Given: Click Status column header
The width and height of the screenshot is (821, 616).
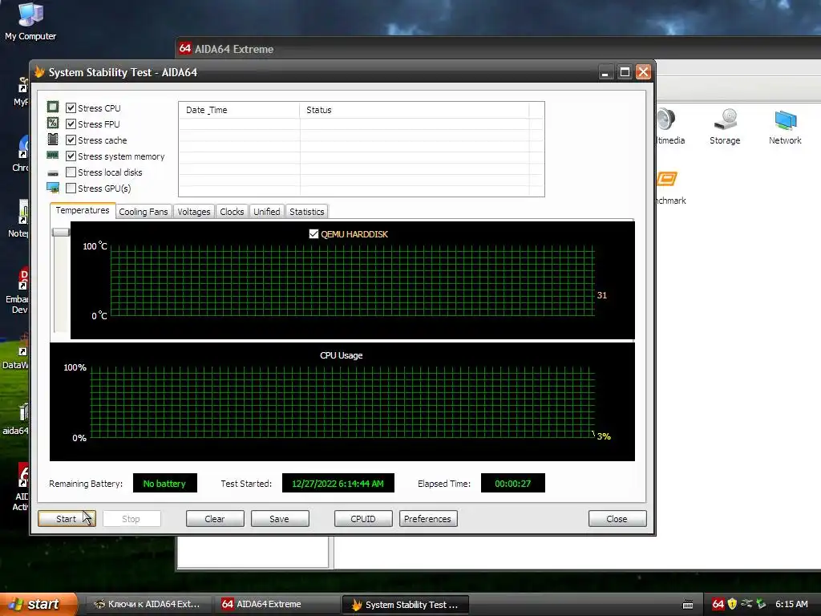Looking at the screenshot, I should coord(415,110).
